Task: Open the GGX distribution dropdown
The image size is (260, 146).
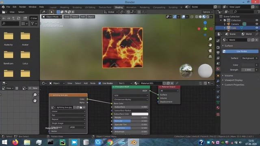Action: point(131,96)
